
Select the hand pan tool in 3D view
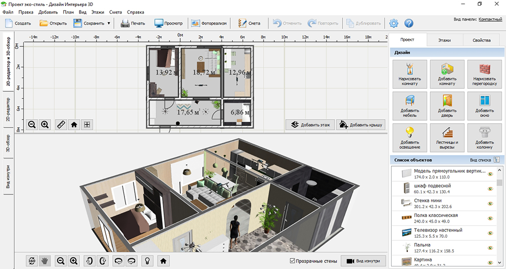pyautogui.click(x=44, y=260)
